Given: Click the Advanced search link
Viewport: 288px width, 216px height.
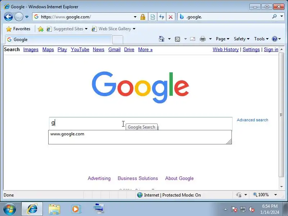Looking at the screenshot, I should 252,120.
